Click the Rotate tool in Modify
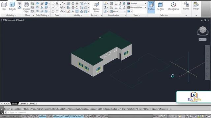 click(77, 7)
